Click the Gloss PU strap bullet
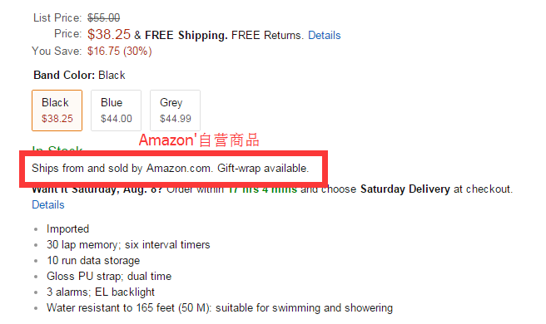The height and width of the screenshot is (324, 546). [109, 277]
